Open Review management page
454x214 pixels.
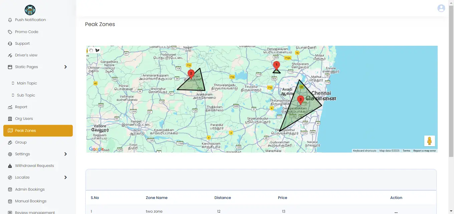35,212
